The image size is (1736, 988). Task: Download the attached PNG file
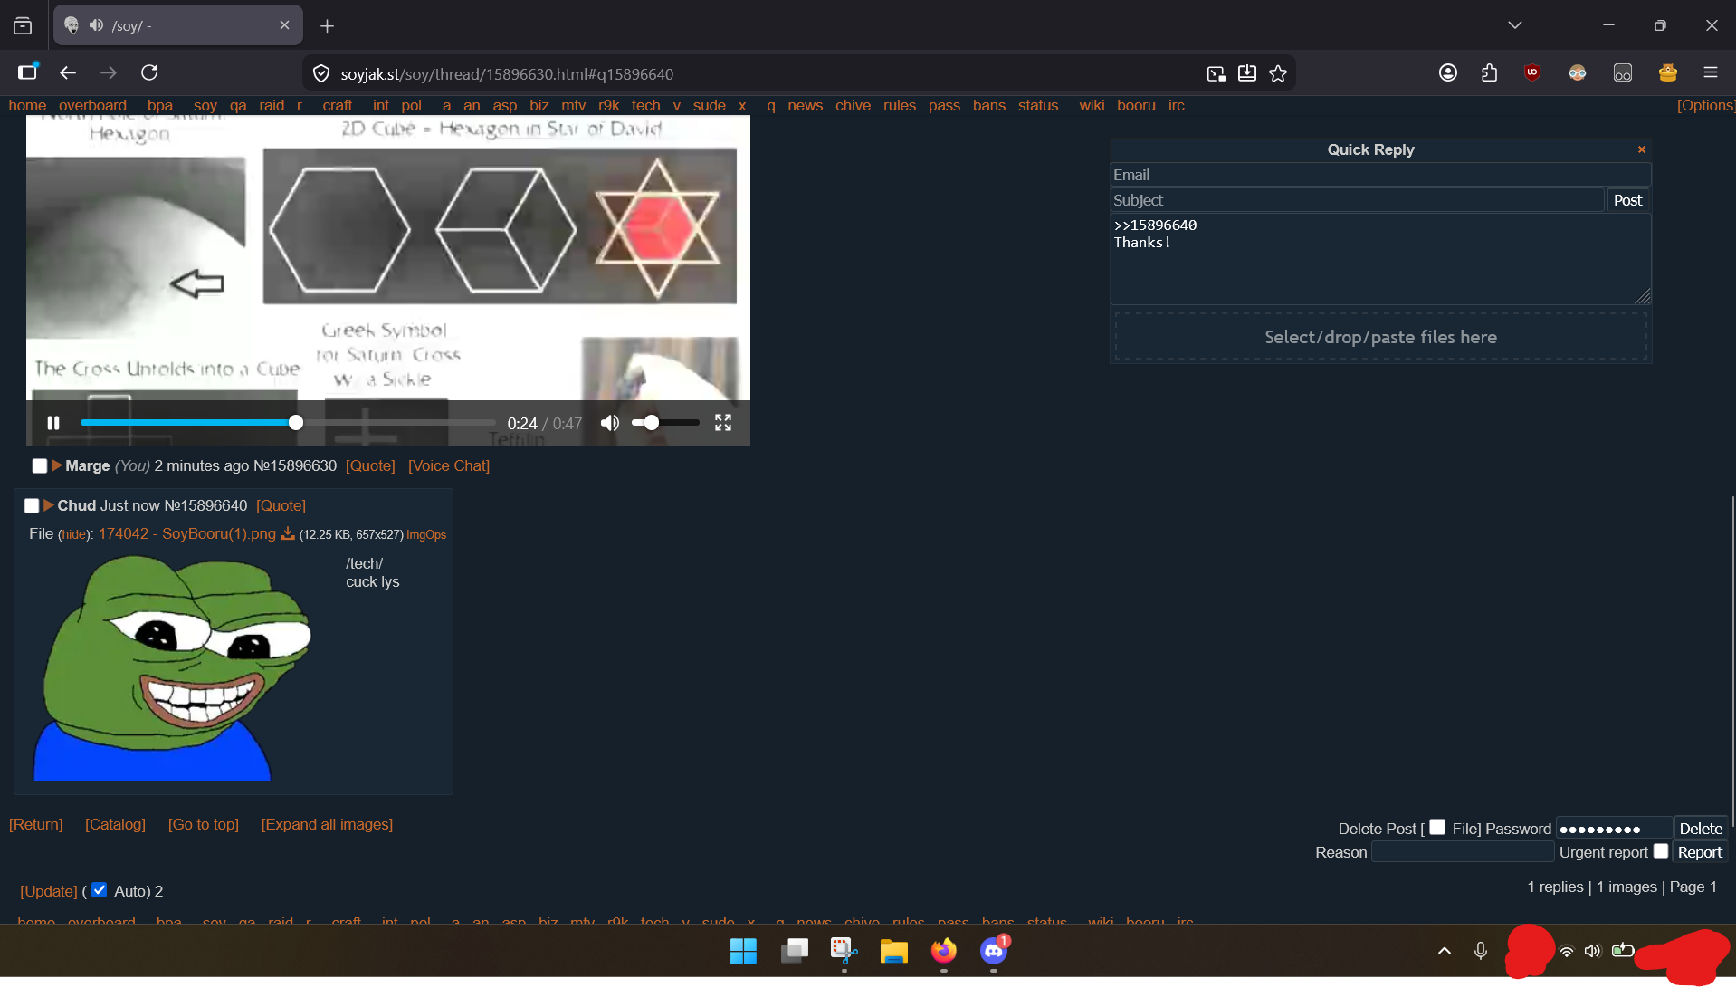(288, 533)
